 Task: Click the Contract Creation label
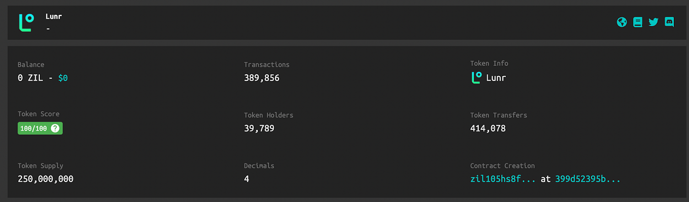502,166
